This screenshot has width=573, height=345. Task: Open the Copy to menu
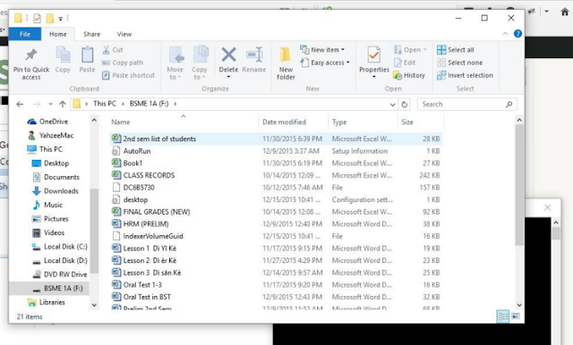200,63
